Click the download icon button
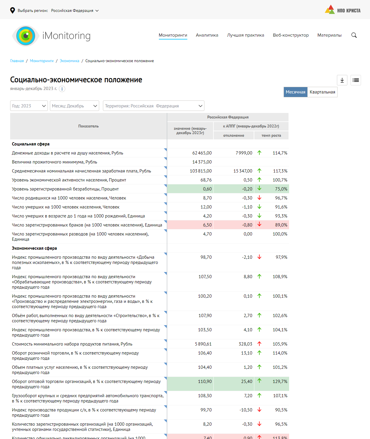370x439 pixels. point(342,80)
